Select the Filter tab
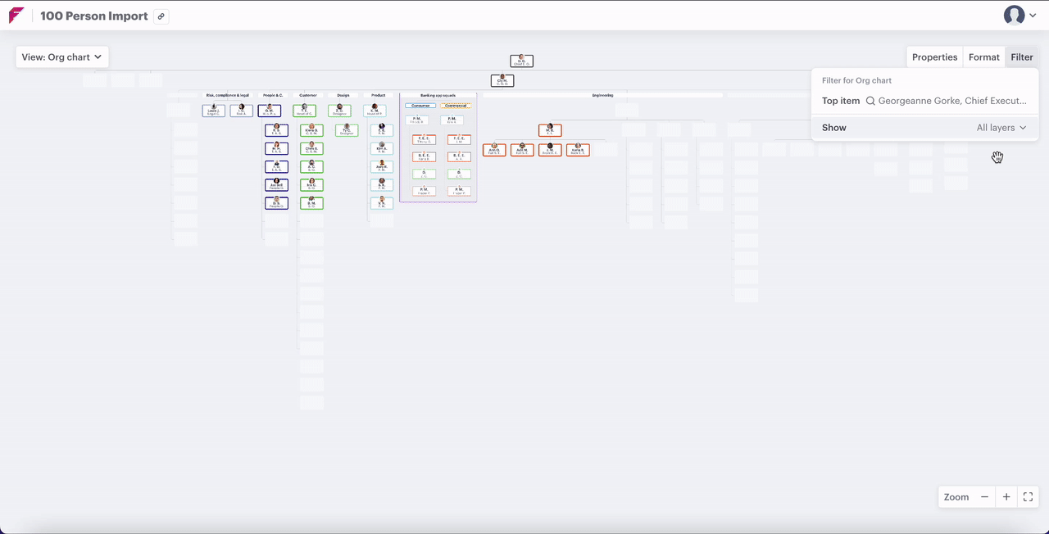Screen dimensions: 1049x534 pyautogui.click(x=1021, y=57)
